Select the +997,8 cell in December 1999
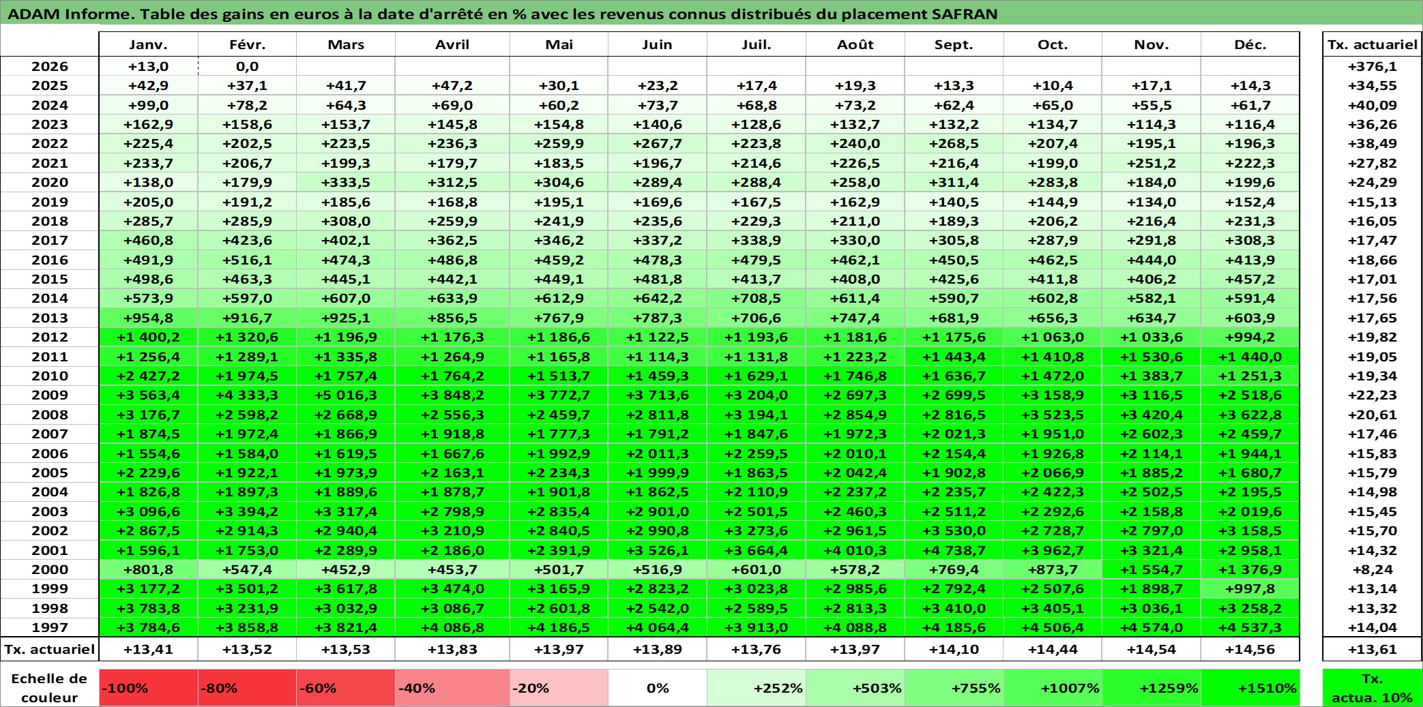 tap(1250, 588)
